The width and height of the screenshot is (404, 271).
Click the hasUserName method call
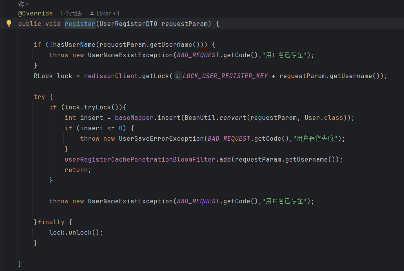(74, 44)
